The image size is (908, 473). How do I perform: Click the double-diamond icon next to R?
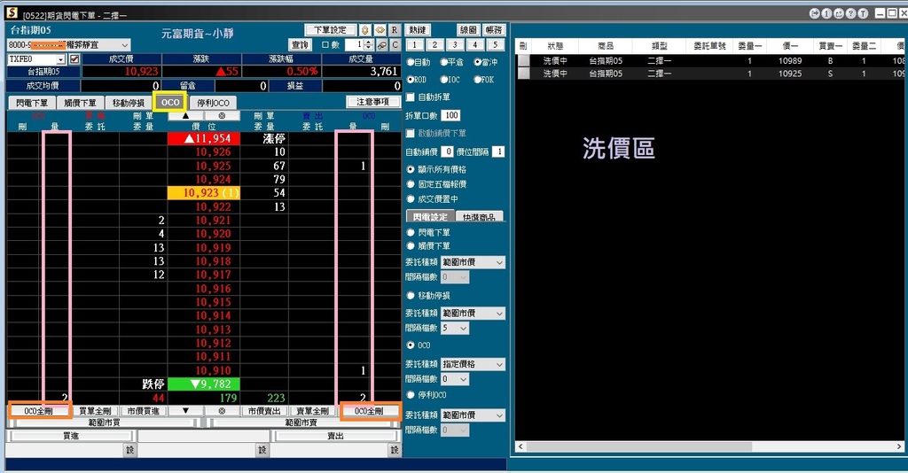pyautogui.click(x=380, y=30)
